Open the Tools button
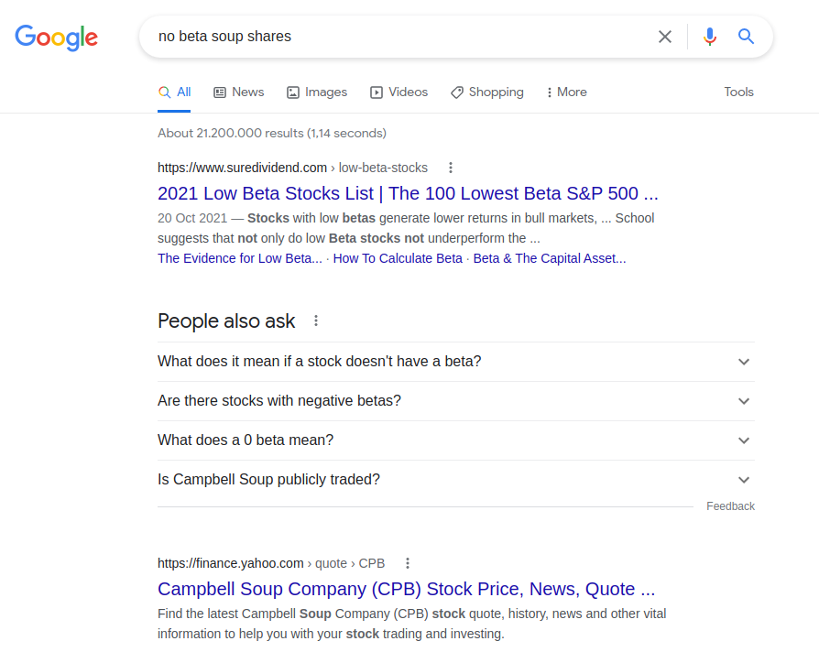The image size is (819, 652). [x=738, y=92]
